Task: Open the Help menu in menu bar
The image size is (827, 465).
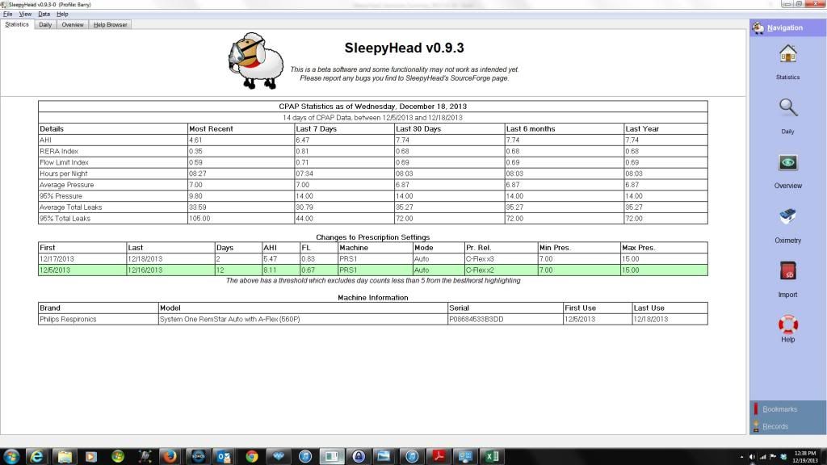Action: click(x=62, y=15)
